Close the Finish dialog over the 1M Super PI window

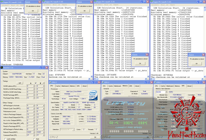(x=40, y=2)
